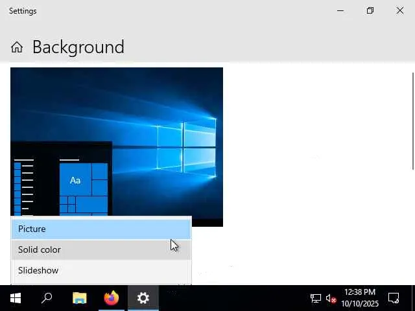Viewport: 415px width, 311px height.
Task: Open network status tray icon
Action: tap(316, 299)
